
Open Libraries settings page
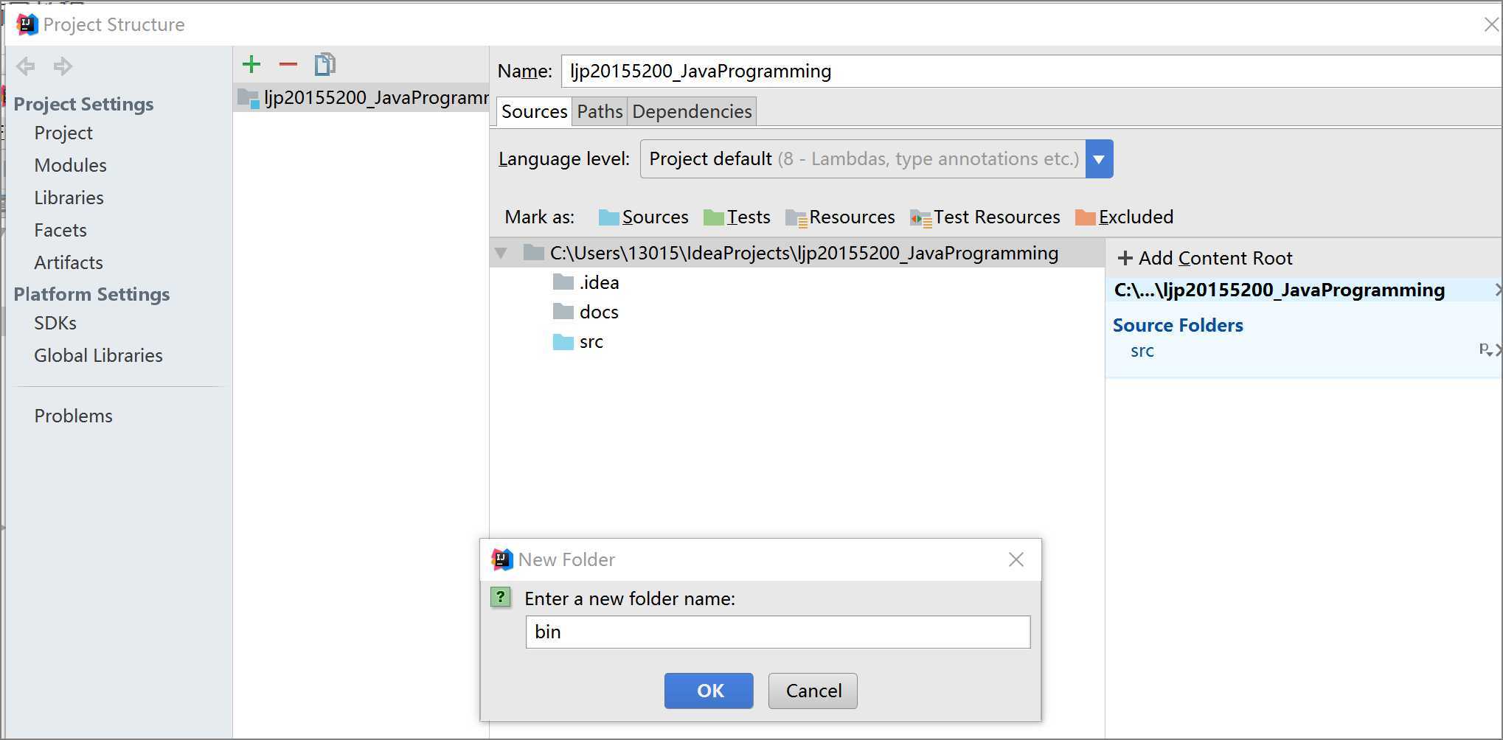click(69, 198)
